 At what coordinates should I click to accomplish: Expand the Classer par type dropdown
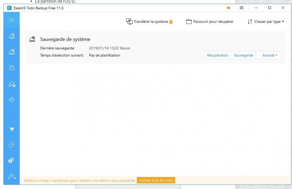[x=266, y=22]
